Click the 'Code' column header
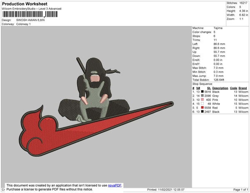The width and height of the screenshot is (250, 193). point(234,88)
